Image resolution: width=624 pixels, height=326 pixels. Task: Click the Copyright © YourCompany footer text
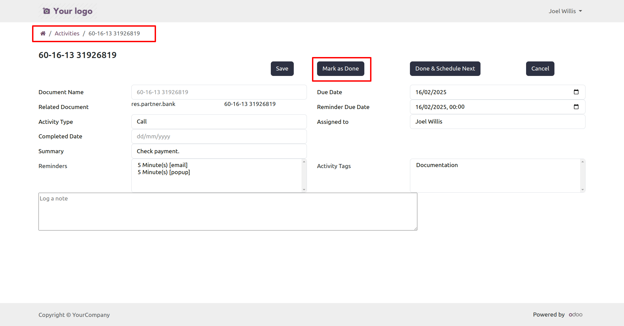click(x=74, y=315)
